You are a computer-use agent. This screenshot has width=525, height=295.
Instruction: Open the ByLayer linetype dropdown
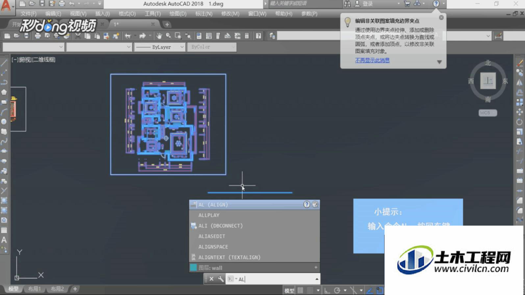(160, 47)
